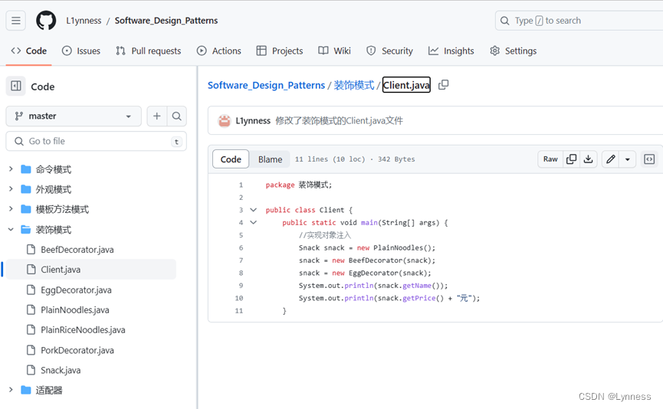663x409 pixels.
Task: Open the master branch dropdown
Action: (74, 116)
